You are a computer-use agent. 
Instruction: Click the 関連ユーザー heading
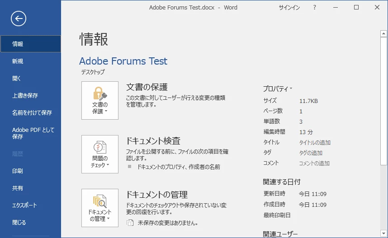[280, 234]
